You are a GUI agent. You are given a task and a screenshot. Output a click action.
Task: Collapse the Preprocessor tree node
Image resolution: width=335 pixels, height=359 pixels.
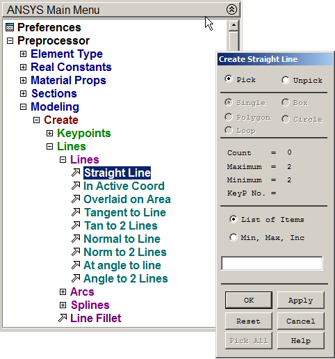[10, 41]
